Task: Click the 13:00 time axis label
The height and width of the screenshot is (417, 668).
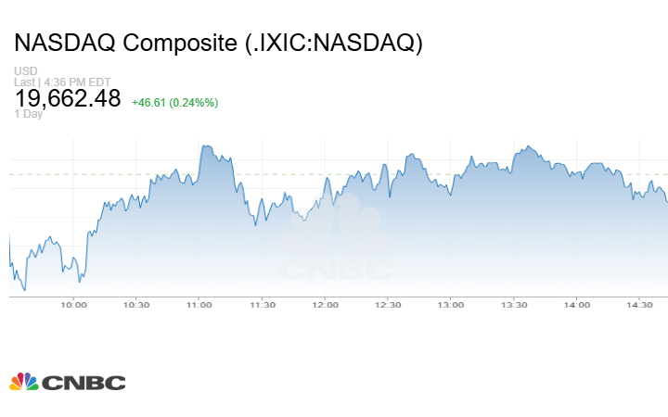Action: (451, 305)
